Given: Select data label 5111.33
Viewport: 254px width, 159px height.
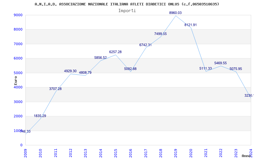Looking at the screenshot, I should point(205,68).
